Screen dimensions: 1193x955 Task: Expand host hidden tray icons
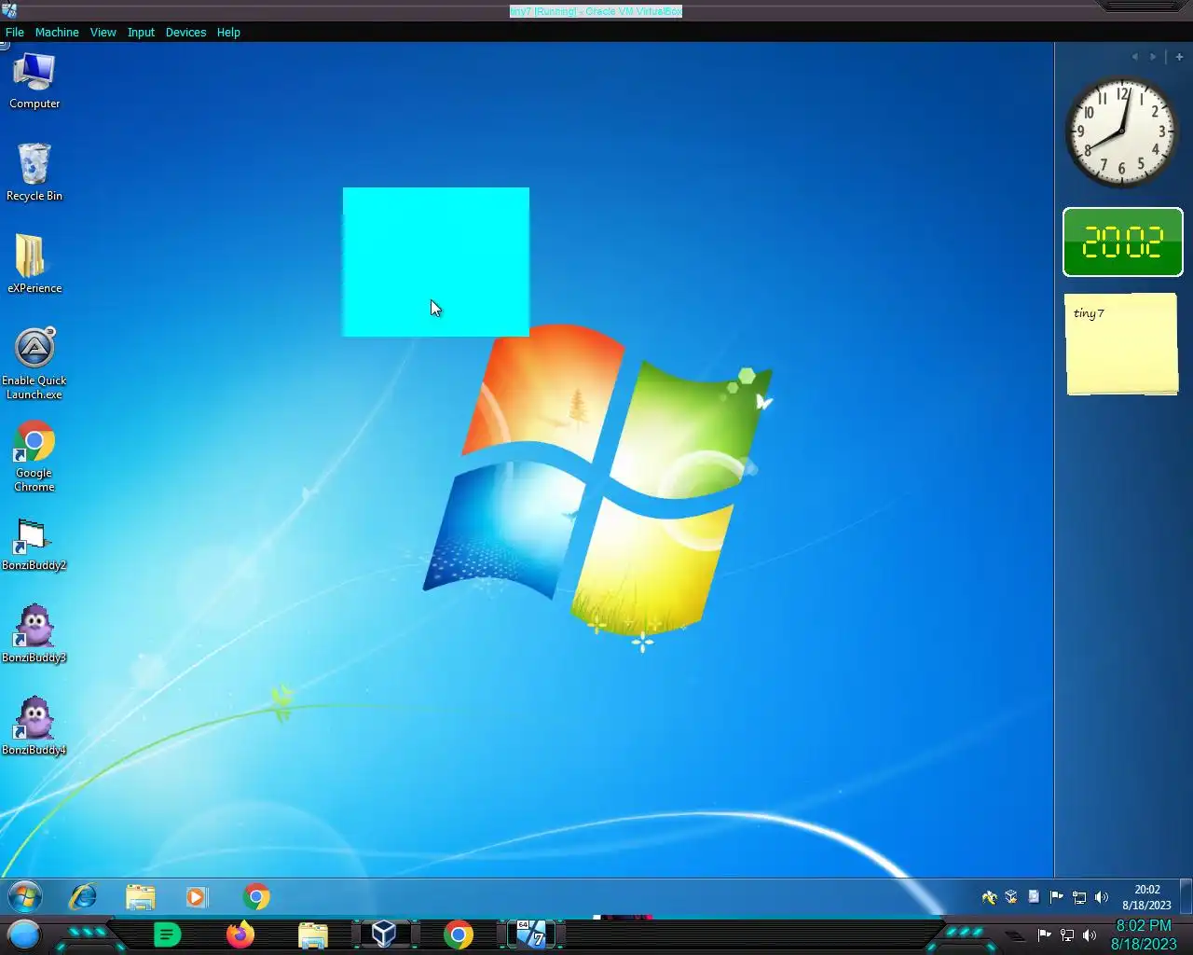[1016, 935]
